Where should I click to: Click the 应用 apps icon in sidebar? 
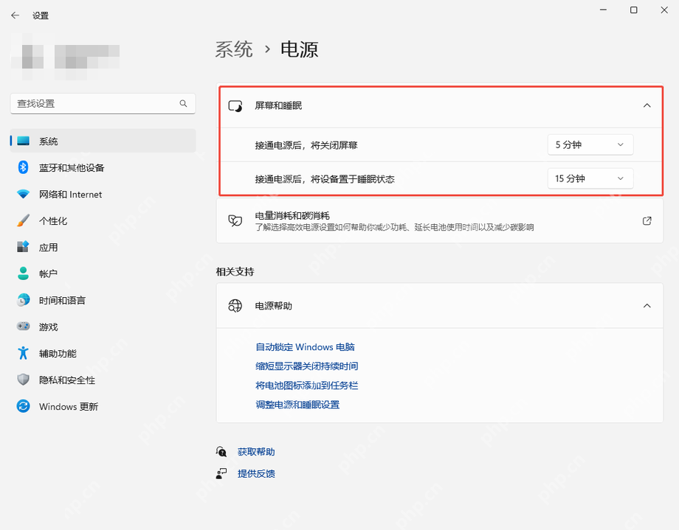pyautogui.click(x=23, y=247)
